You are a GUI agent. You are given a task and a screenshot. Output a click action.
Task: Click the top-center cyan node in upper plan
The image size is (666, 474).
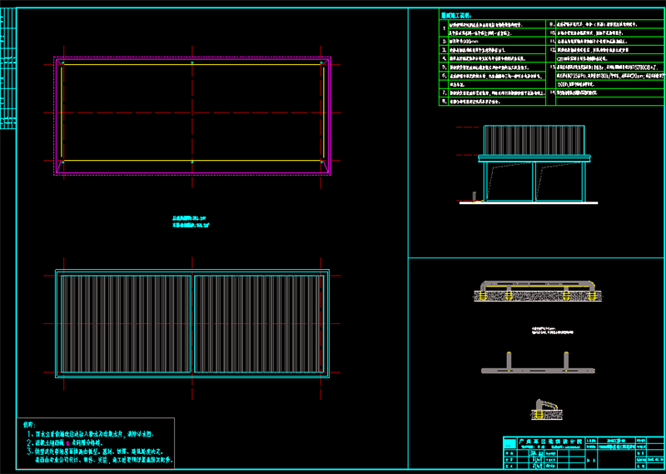(x=192, y=62)
